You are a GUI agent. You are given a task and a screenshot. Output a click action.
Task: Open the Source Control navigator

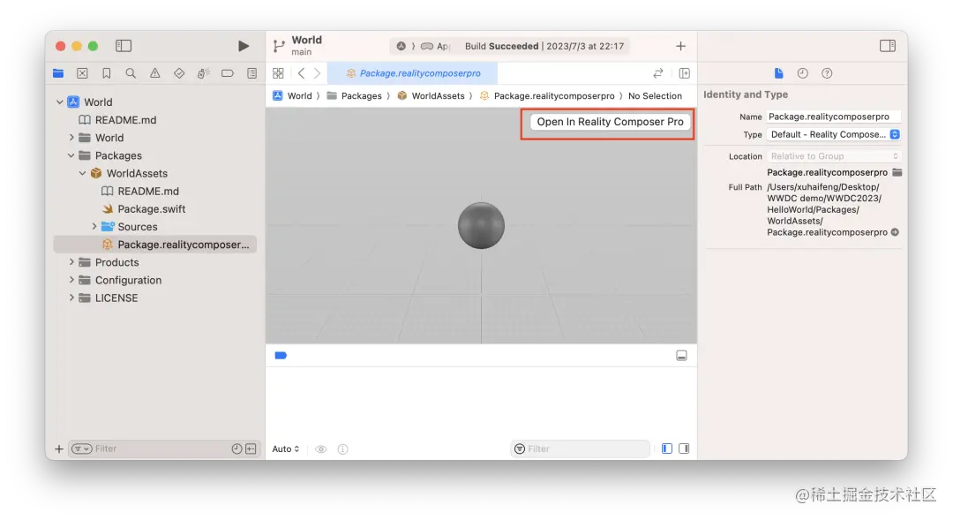[82, 73]
